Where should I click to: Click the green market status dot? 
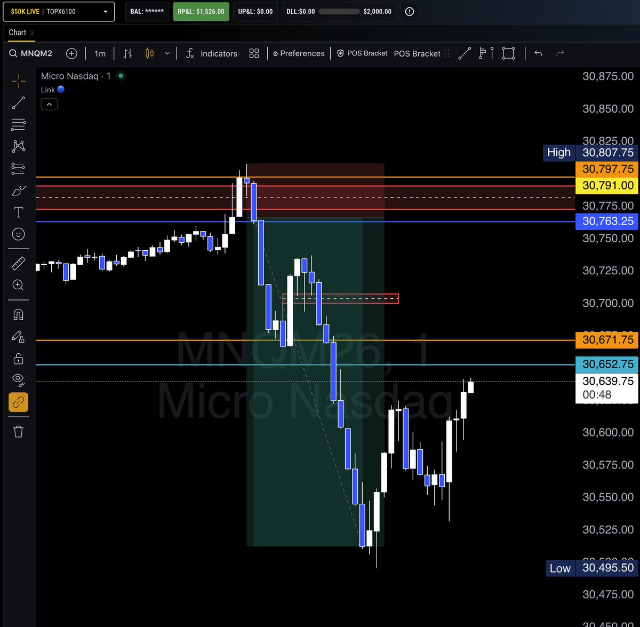point(121,76)
